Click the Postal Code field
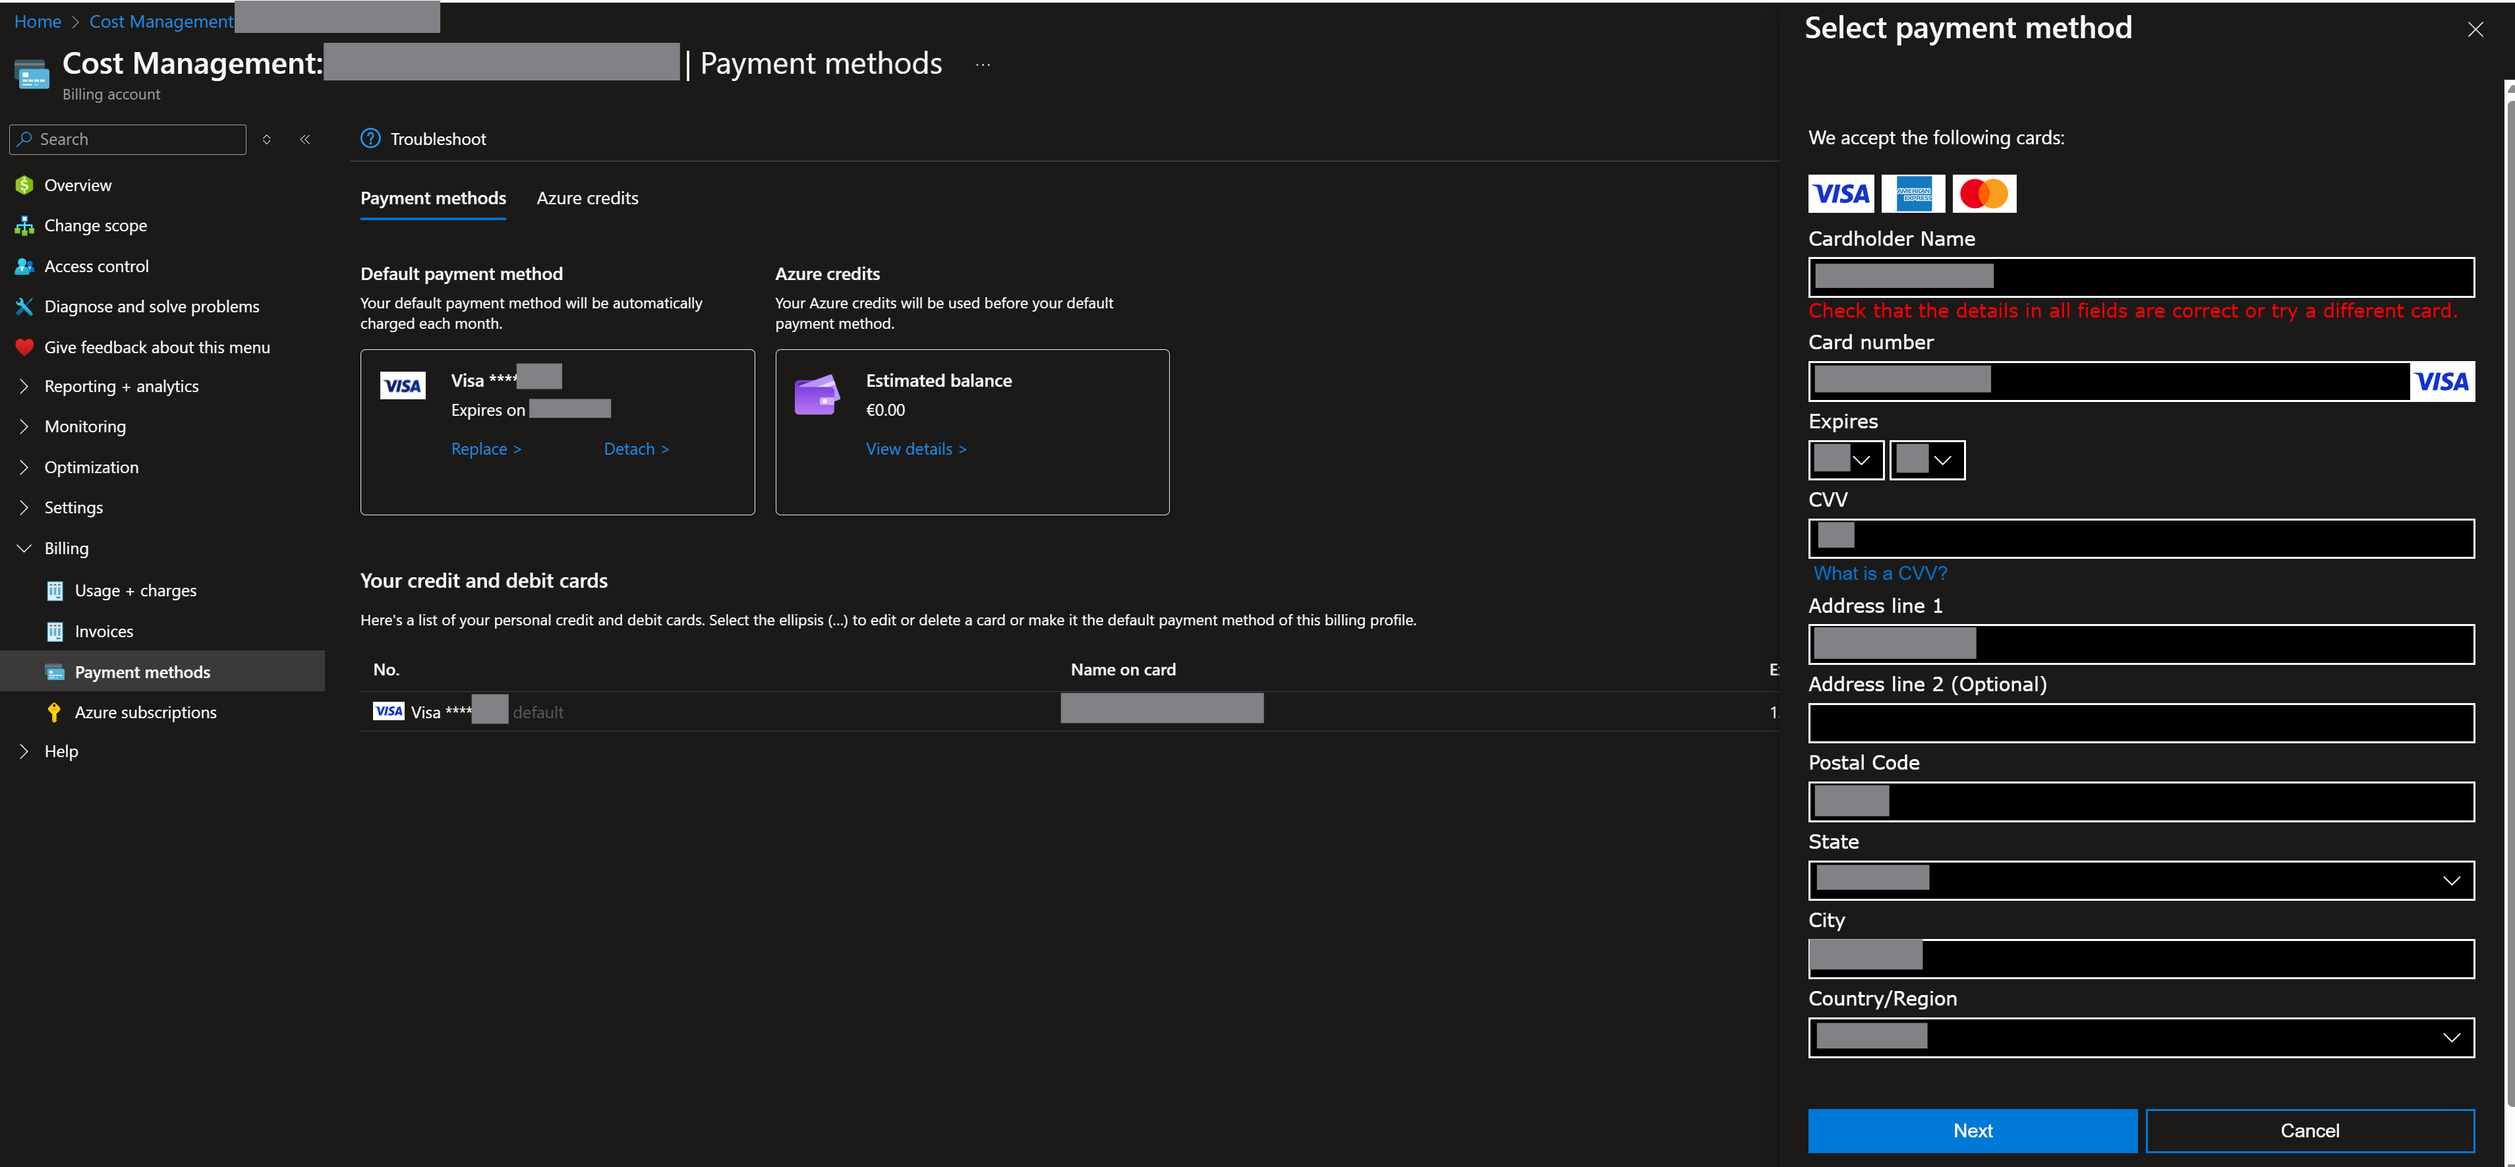This screenshot has width=2515, height=1167. coord(2141,801)
